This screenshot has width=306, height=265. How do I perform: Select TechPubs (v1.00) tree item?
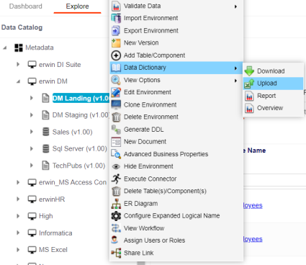coord(78,166)
